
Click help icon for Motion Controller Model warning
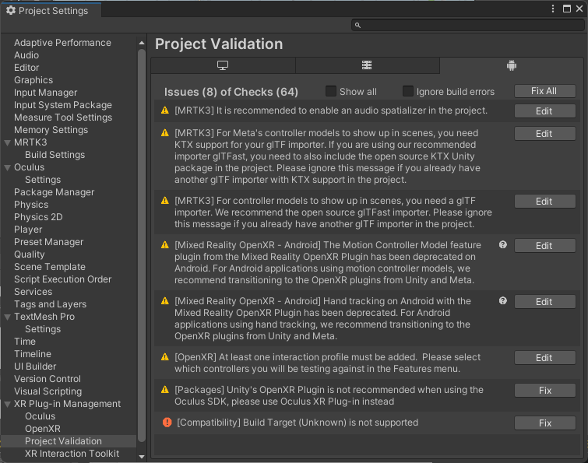pos(503,245)
